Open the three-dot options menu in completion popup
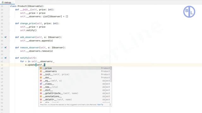Viewport: 202px width, 113px height. [110, 105]
